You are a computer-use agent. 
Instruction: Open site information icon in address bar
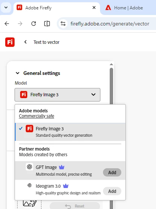[x=63, y=24]
